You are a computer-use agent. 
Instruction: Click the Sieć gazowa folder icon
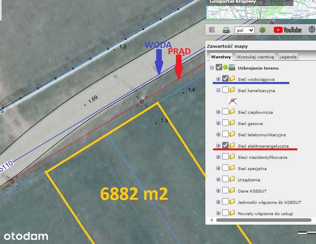pyautogui.click(x=232, y=123)
